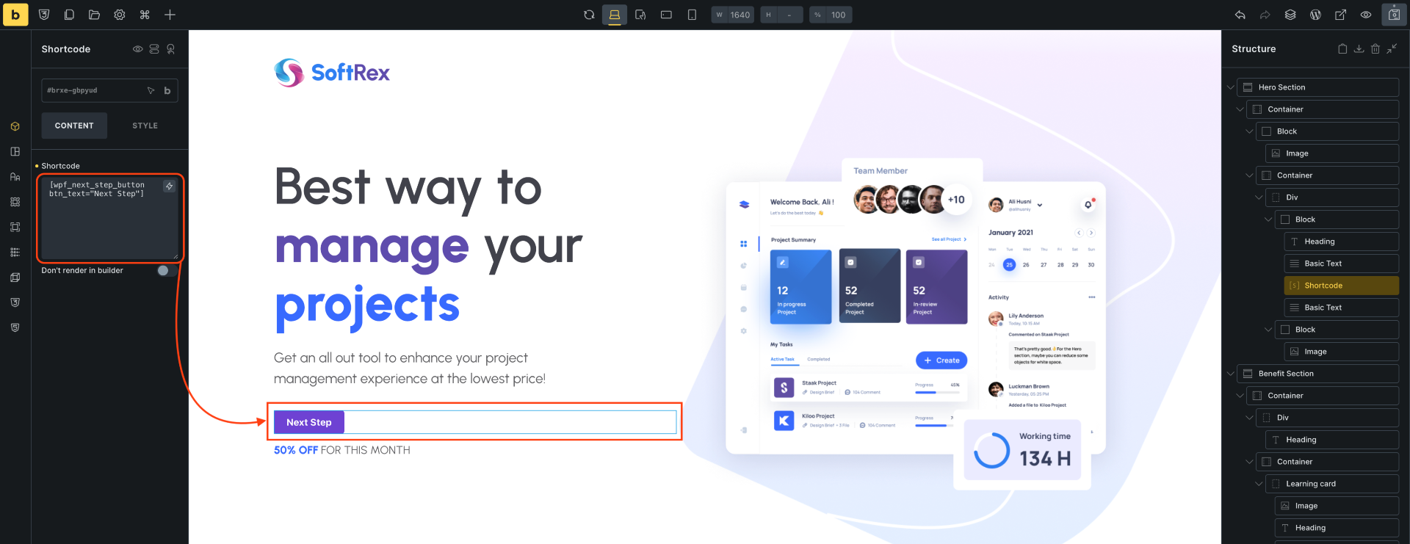Collapse Learning card tree item

pyautogui.click(x=1259, y=484)
